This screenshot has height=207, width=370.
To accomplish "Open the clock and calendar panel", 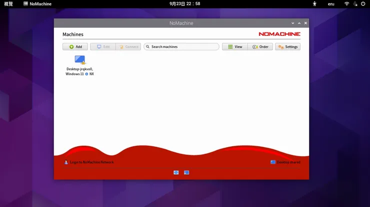I will [x=185, y=4].
